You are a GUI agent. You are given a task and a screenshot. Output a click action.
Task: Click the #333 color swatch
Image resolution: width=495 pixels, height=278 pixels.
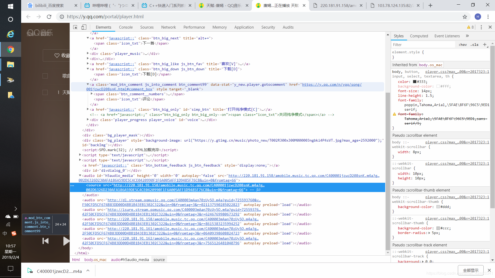click(x=415, y=82)
